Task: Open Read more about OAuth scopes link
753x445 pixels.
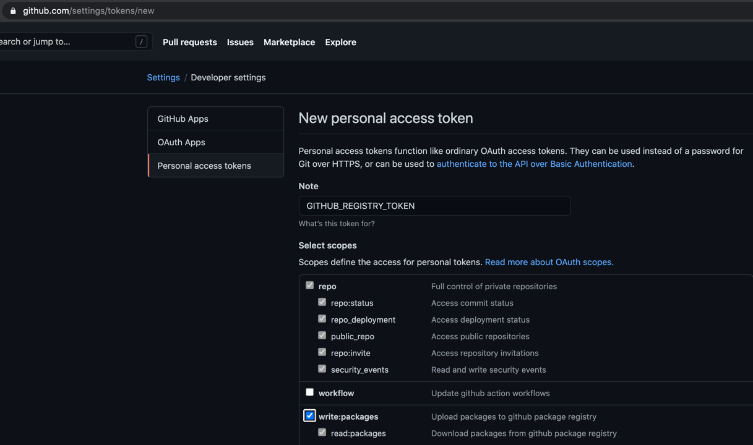Action: [x=549, y=262]
